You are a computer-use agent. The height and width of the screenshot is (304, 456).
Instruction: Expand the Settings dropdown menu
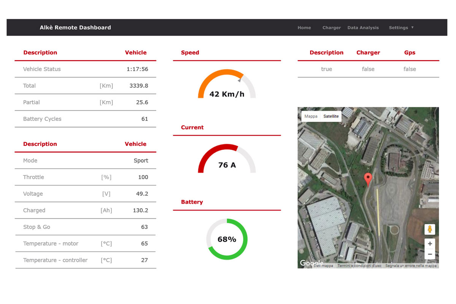click(x=401, y=28)
